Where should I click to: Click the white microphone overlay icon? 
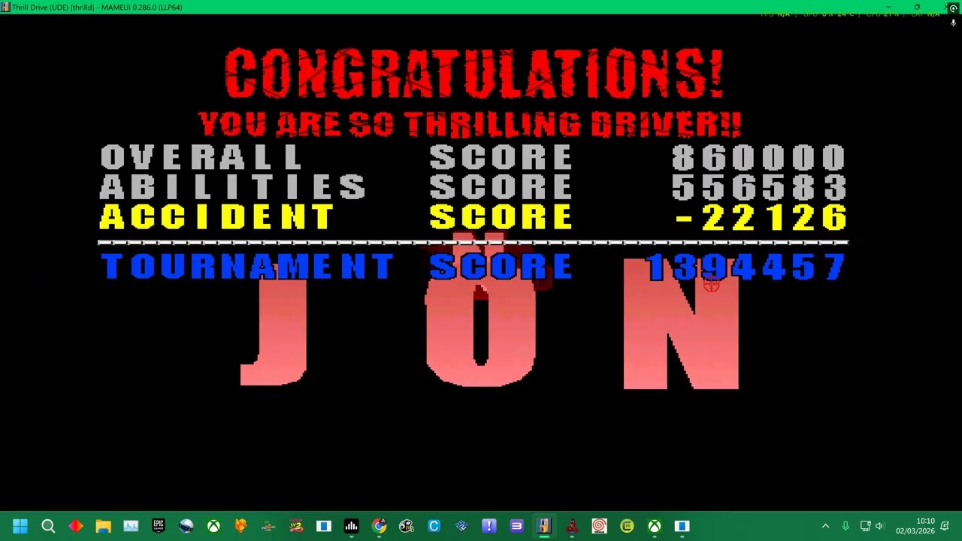953,23
